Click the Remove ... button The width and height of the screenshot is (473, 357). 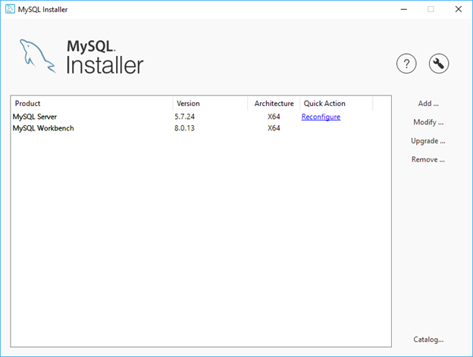point(428,159)
